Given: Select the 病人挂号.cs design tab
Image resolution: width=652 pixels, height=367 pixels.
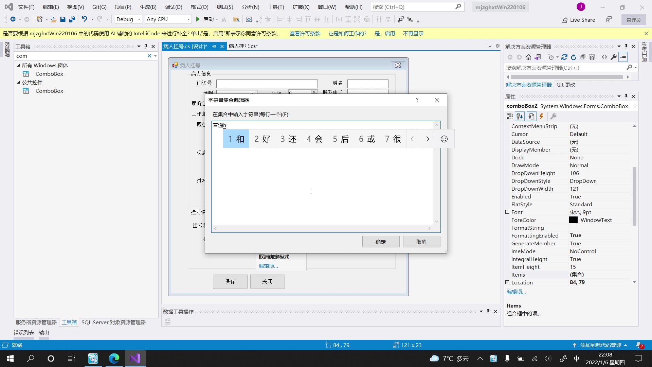Looking at the screenshot, I should pyautogui.click(x=188, y=46).
